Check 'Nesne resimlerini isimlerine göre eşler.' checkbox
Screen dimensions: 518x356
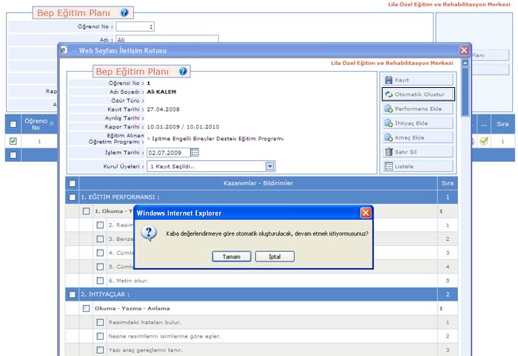point(100,336)
